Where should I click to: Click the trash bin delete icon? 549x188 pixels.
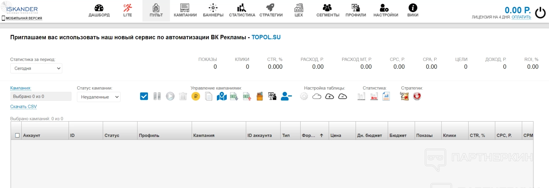click(183, 96)
